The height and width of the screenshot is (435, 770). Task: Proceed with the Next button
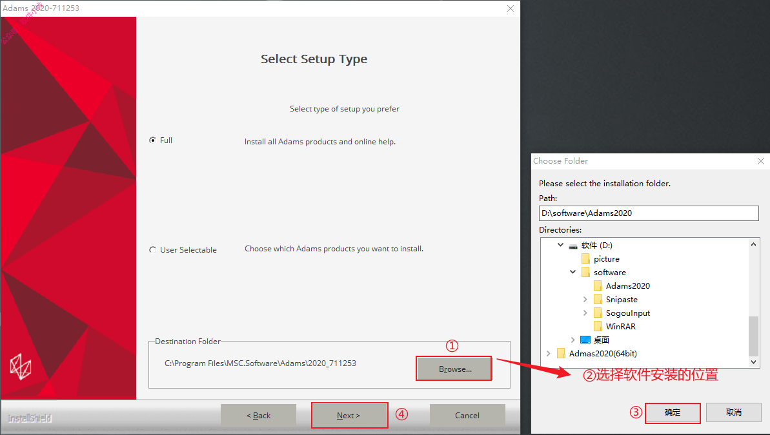click(x=349, y=416)
